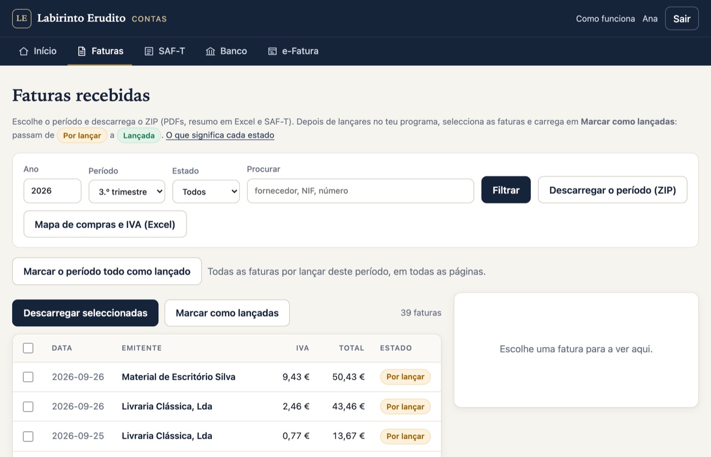
Task: Click the Filtrar button
Action: (x=506, y=190)
